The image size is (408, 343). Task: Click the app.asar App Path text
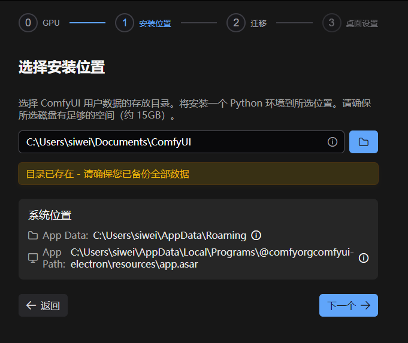(212, 258)
